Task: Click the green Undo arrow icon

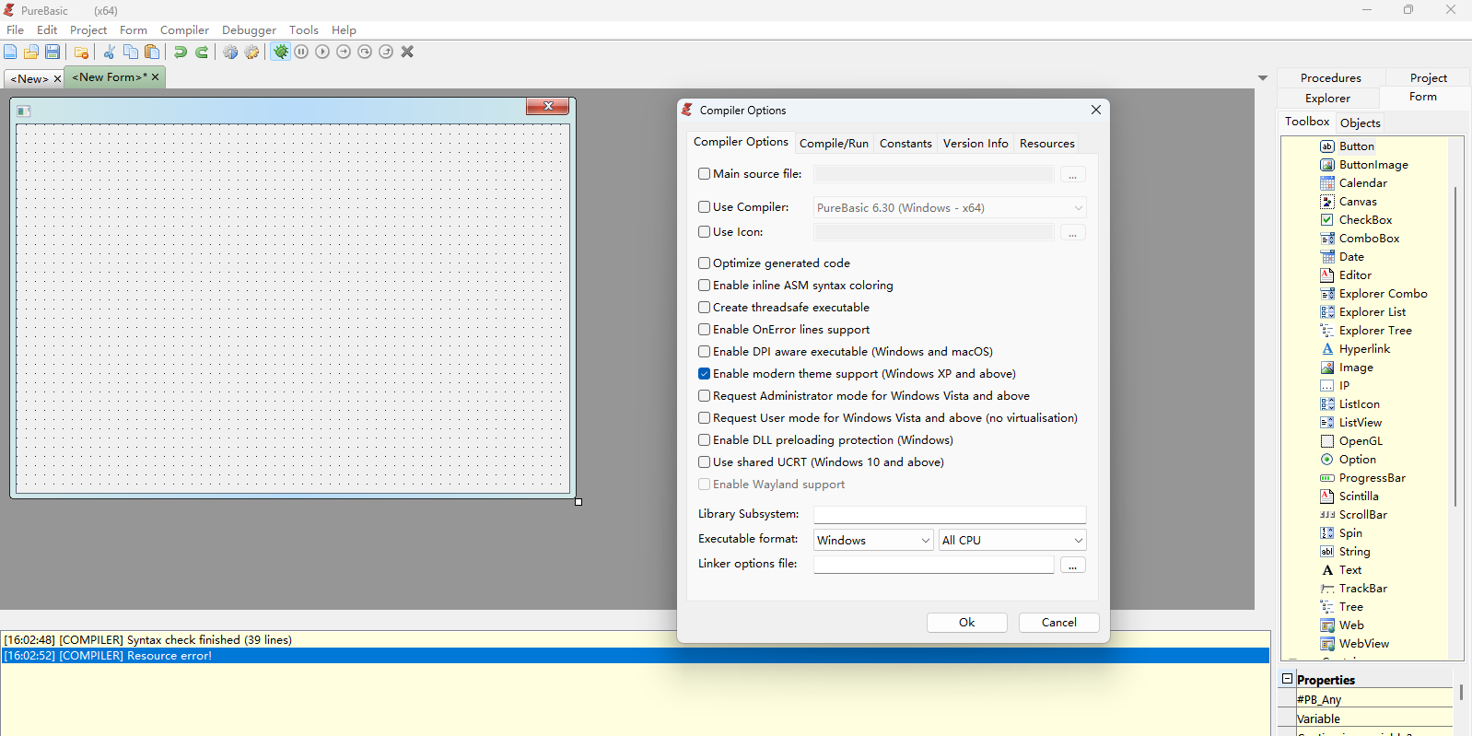Action: click(x=181, y=52)
